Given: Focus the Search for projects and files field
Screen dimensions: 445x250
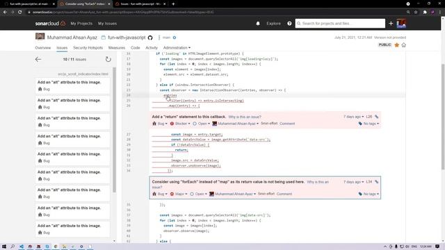Looking at the screenshot, I should click(340, 24).
